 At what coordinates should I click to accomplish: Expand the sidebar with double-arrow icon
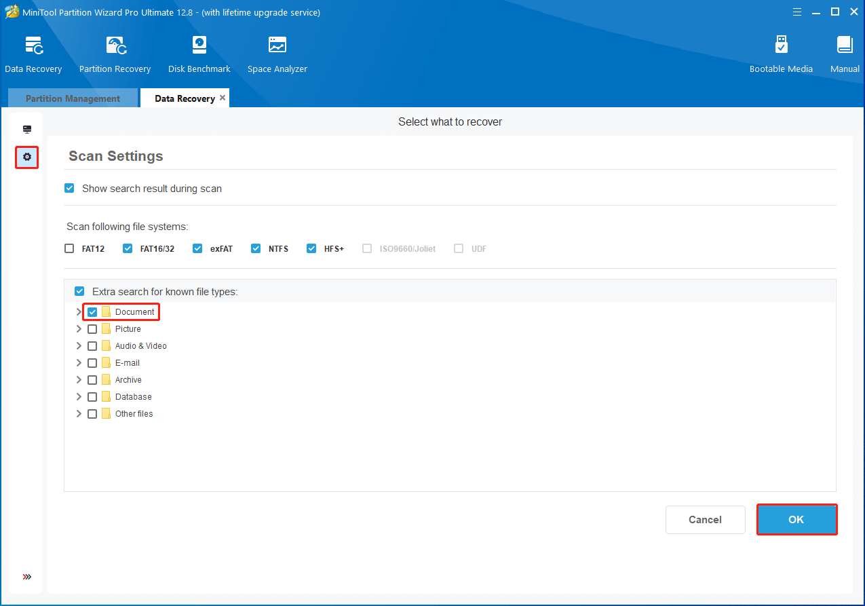[x=27, y=577]
